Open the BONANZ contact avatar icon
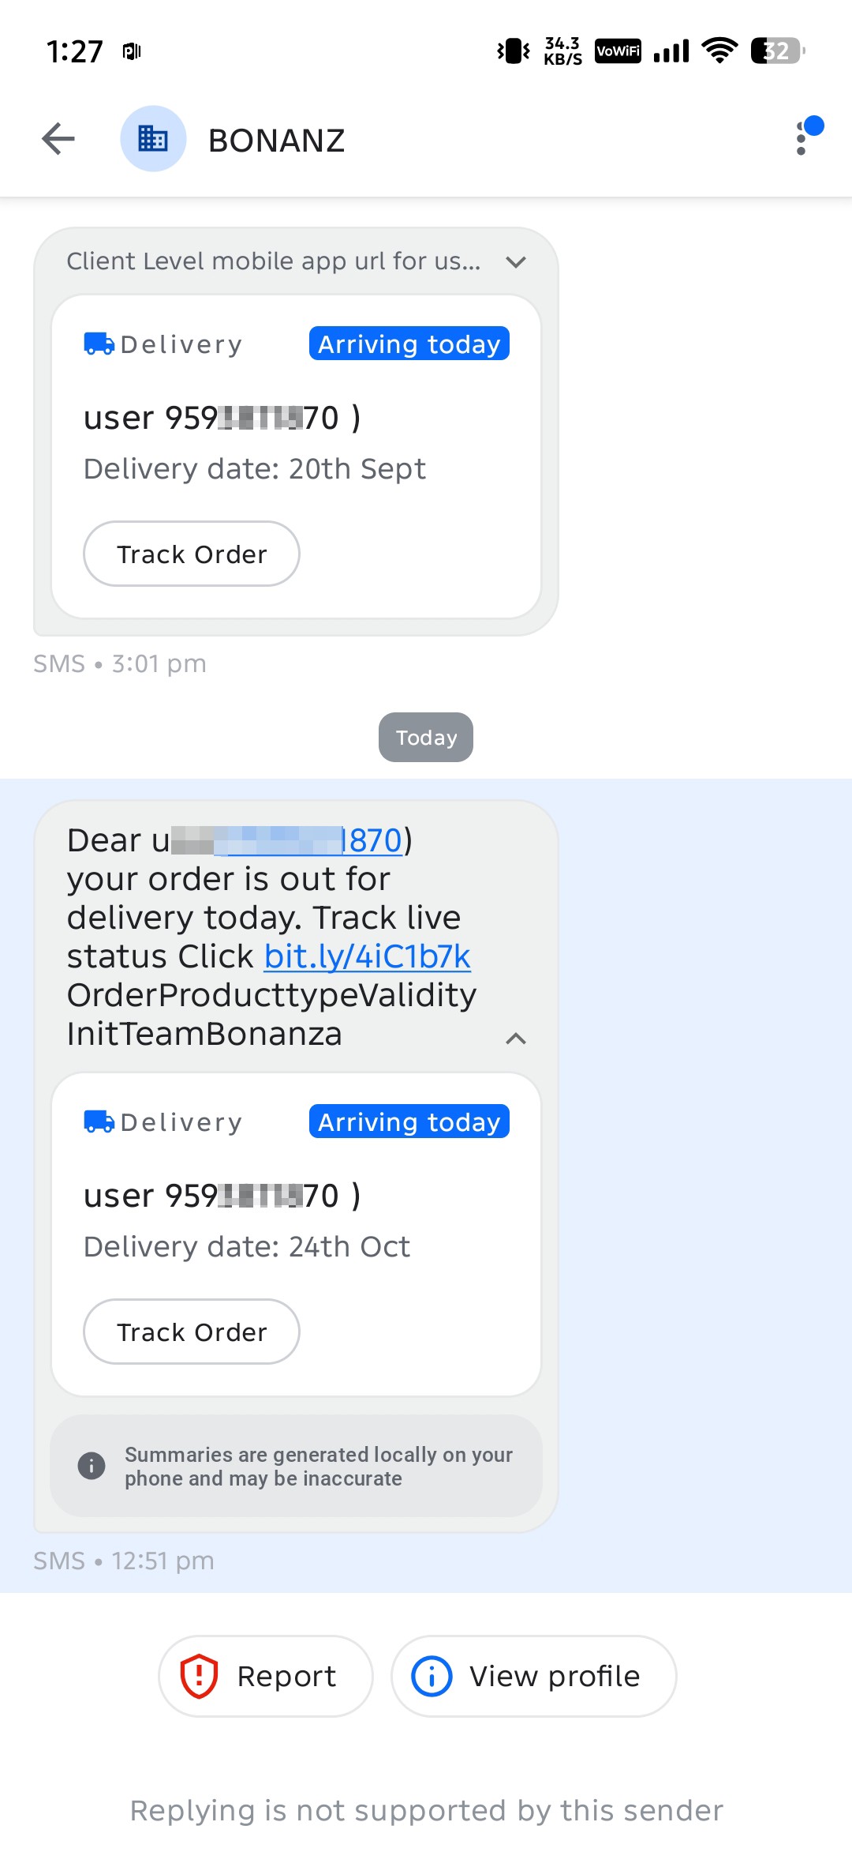The width and height of the screenshot is (852, 1867). pyautogui.click(x=153, y=139)
